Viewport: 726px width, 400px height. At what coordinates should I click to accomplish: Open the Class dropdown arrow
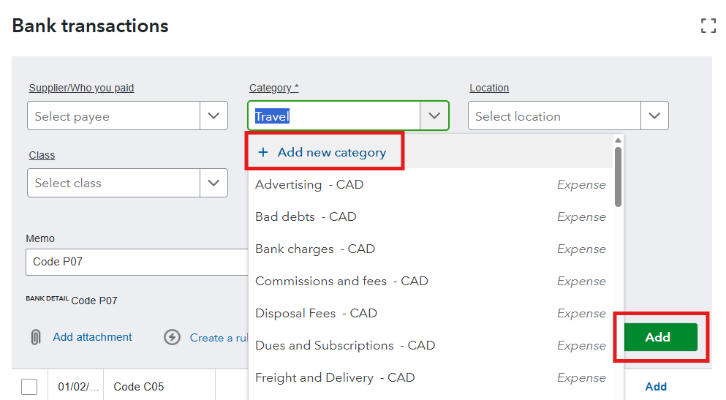[x=213, y=183]
